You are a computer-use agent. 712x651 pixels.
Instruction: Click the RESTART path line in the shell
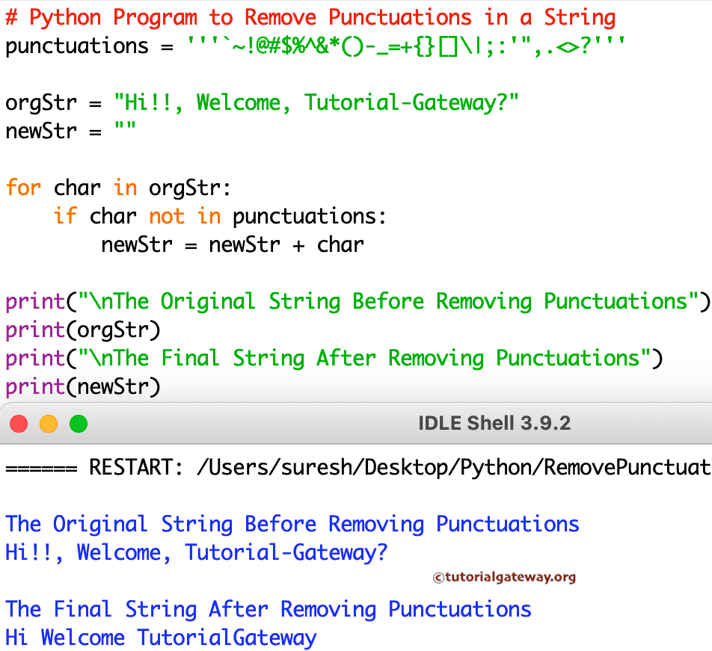(352, 467)
